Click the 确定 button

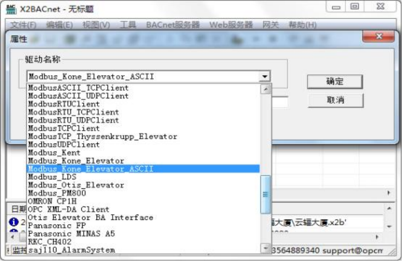tap(335, 81)
